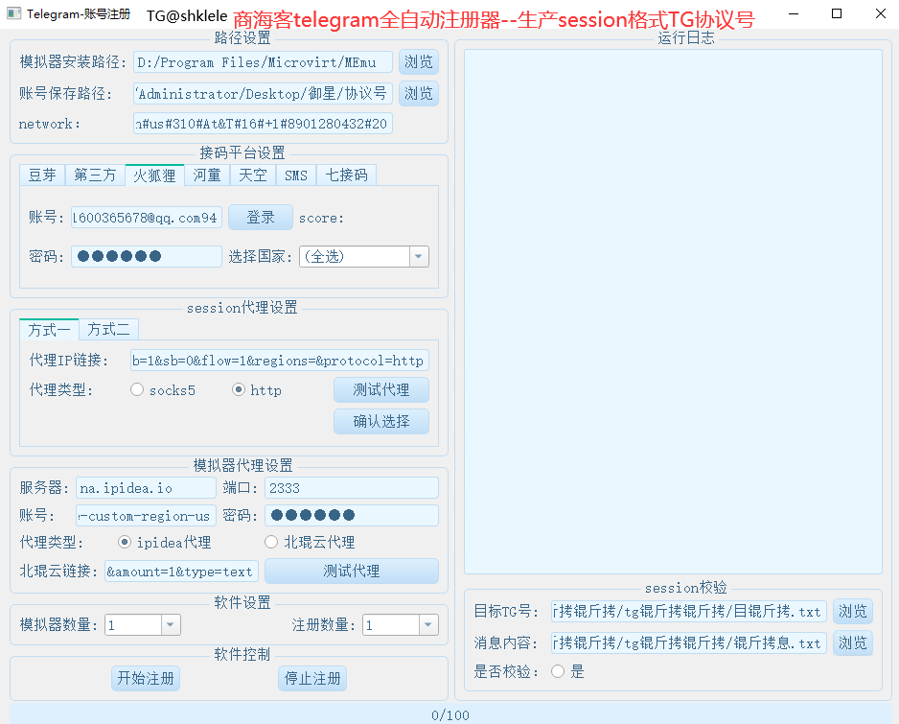
Task: Browse for 消息内容 file
Action: pyautogui.click(x=853, y=643)
